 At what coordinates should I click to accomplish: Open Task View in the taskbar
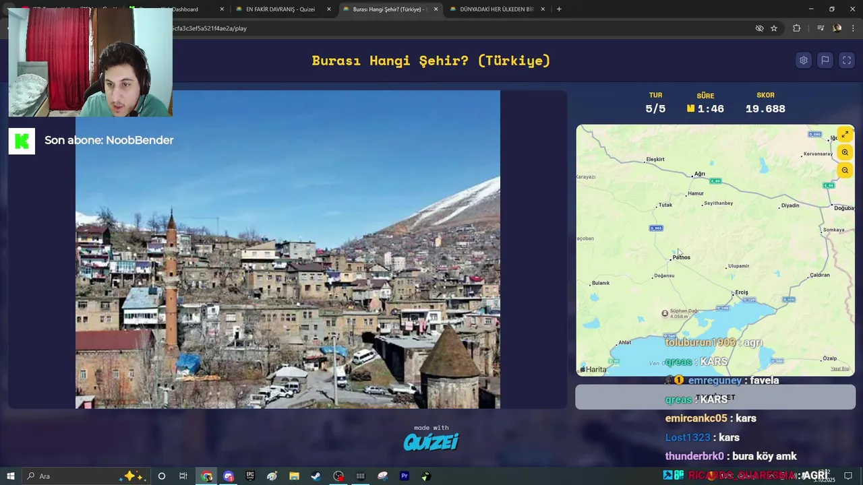point(183,476)
